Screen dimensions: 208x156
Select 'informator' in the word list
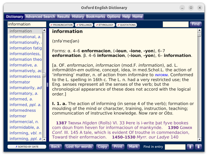25,82
